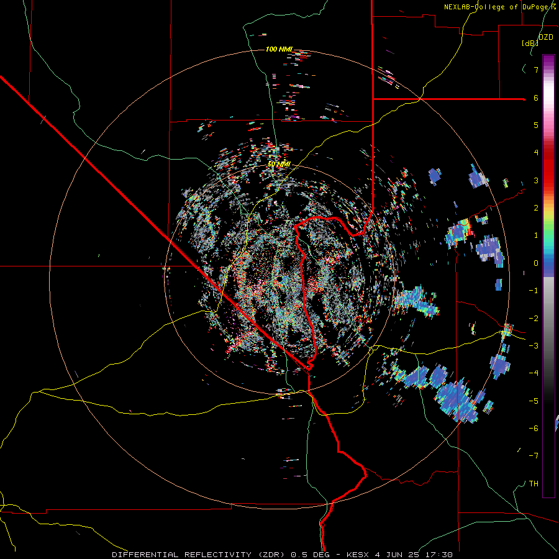Viewport: 559px width, 559px height.
Task: Select the "1" tick on the color scale
Action: tap(536, 235)
